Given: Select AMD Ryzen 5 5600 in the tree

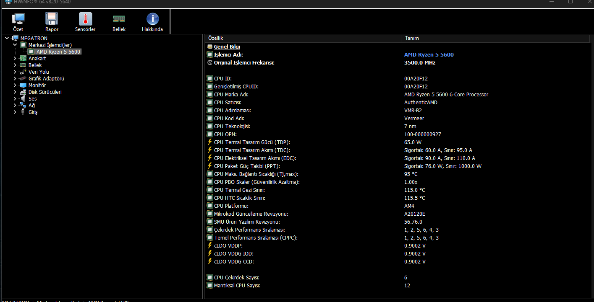Looking at the screenshot, I should pyautogui.click(x=58, y=52).
